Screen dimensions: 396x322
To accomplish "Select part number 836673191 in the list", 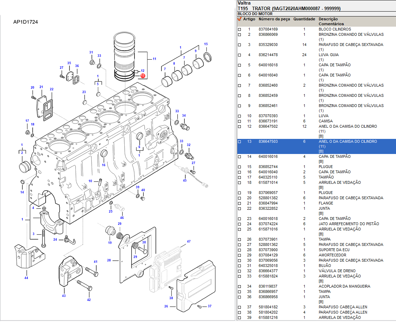I will 268,121.
